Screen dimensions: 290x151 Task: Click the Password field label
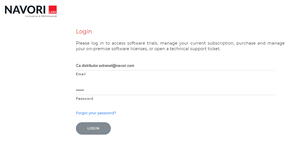click(84, 99)
